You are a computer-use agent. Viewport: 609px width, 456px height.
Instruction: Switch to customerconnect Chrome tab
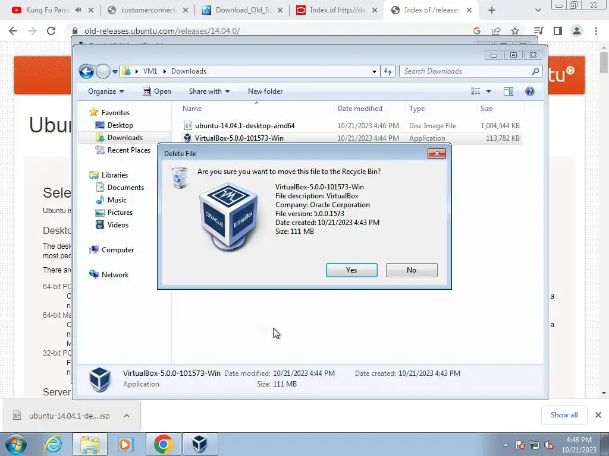coord(147,10)
